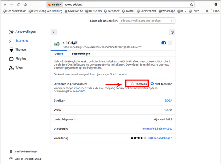Open the Twitter bookmark
Viewport: 221px width, 164px height.
[x=128, y=11]
